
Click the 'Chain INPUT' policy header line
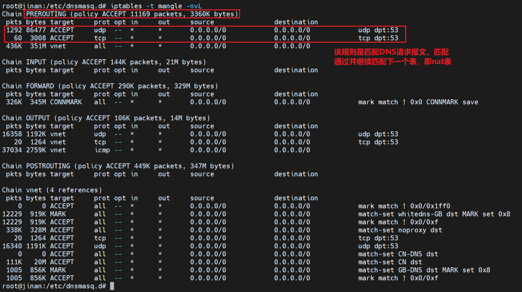point(104,62)
